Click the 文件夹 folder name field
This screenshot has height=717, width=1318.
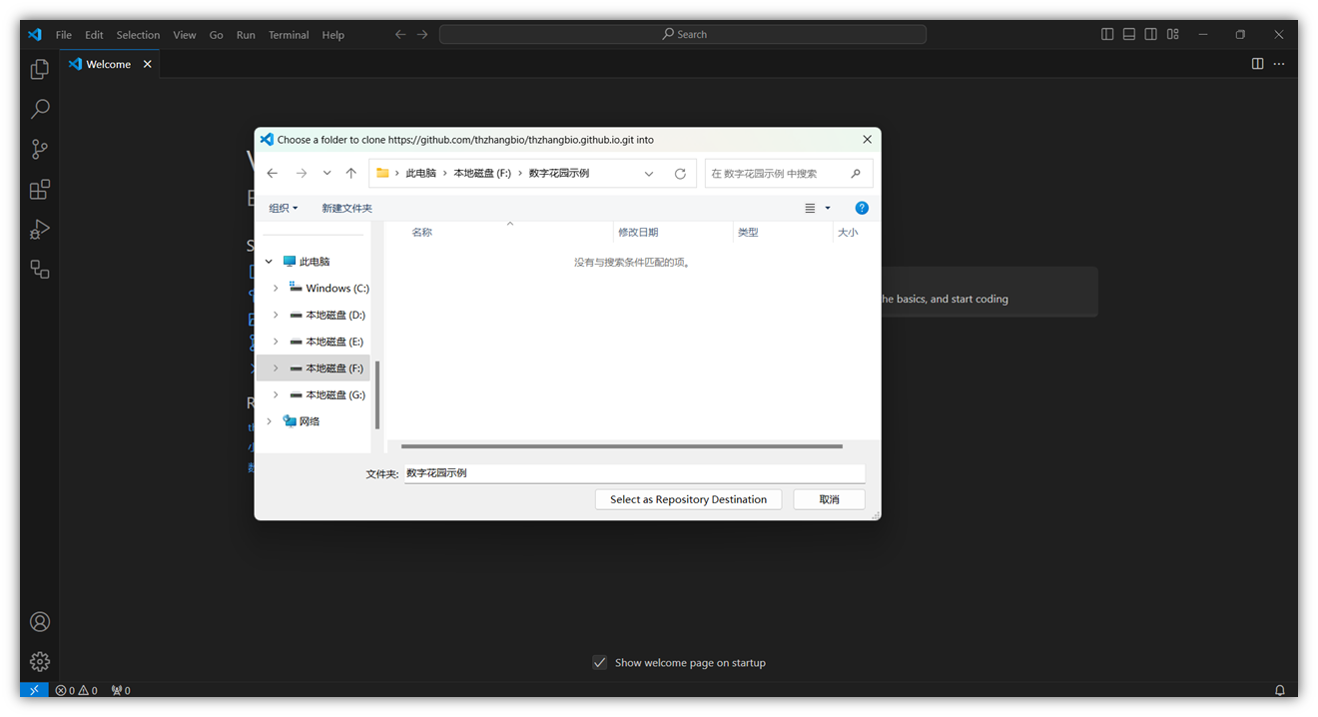click(x=635, y=473)
